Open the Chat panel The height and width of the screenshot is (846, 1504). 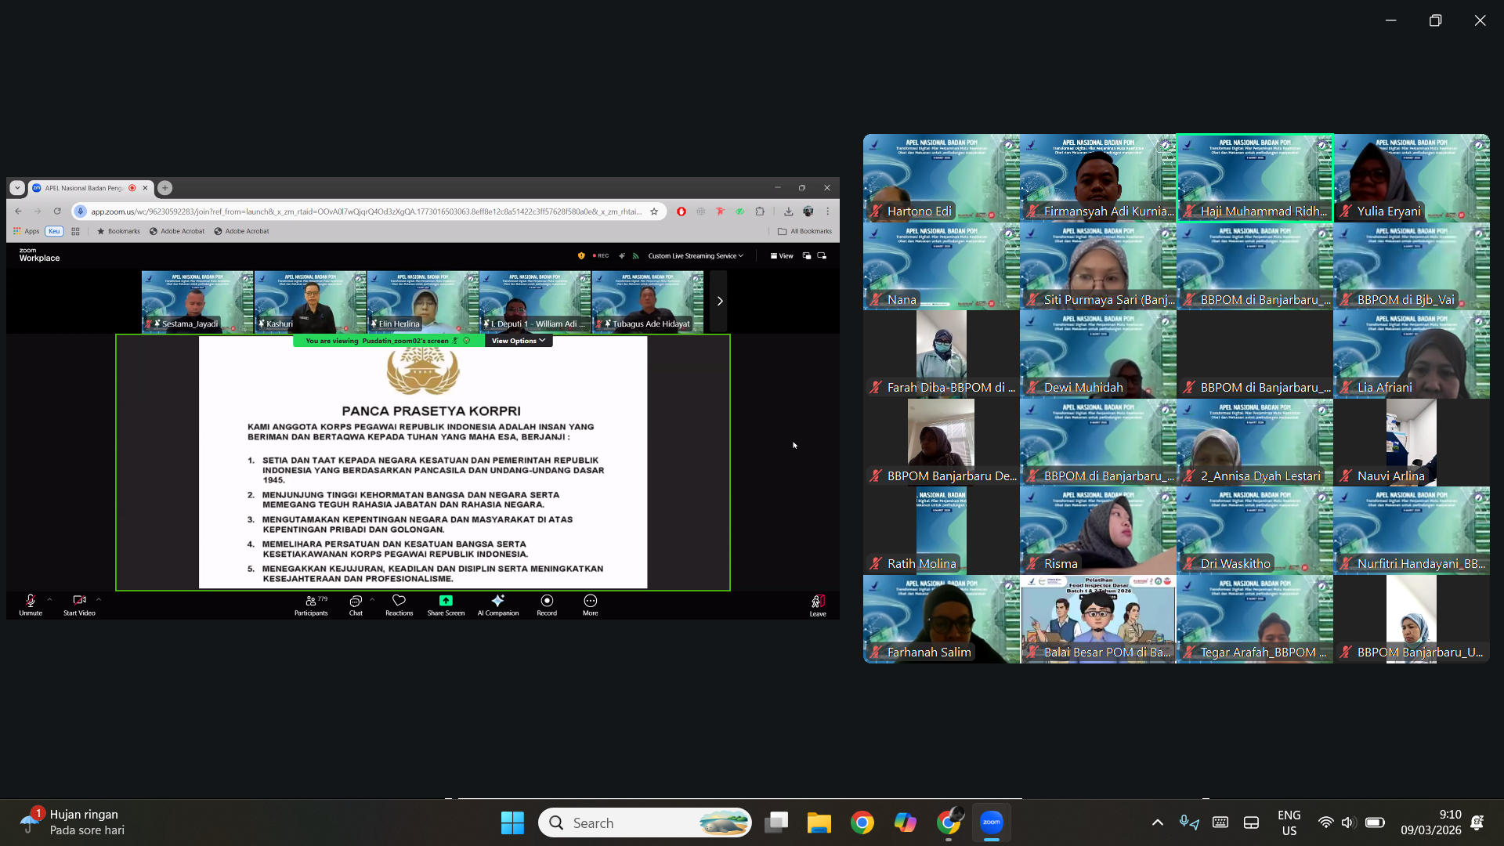[x=356, y=602]
